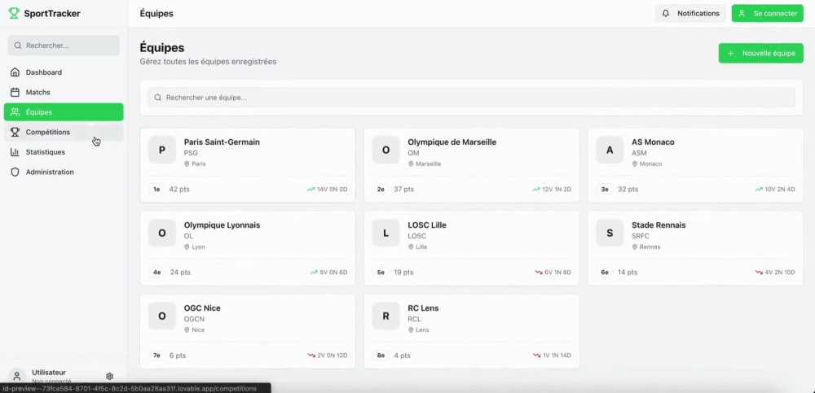Click the 8e rank badge
Screen dimensions: 815x393
pyautogui.click(x=381, y=356)
